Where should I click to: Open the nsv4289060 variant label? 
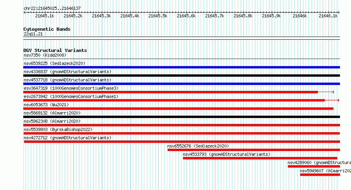[319, 162]
